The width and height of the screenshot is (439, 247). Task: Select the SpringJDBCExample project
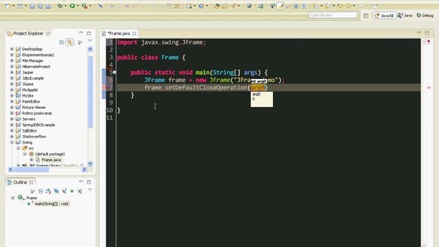coord(38,125)
